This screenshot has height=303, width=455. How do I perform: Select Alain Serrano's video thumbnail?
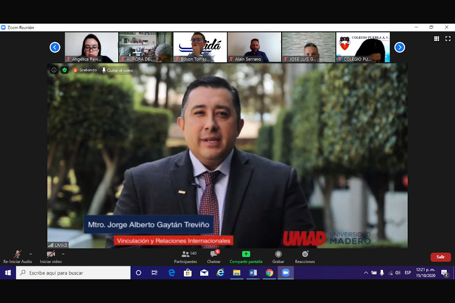[x=254, y=47]
